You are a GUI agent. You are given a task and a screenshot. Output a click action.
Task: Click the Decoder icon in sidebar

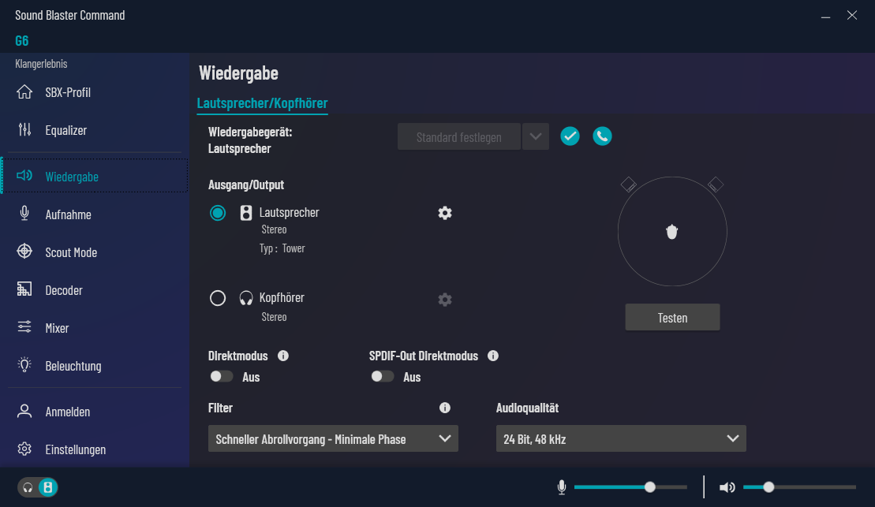pyautogui.click(x=24, y=289)
